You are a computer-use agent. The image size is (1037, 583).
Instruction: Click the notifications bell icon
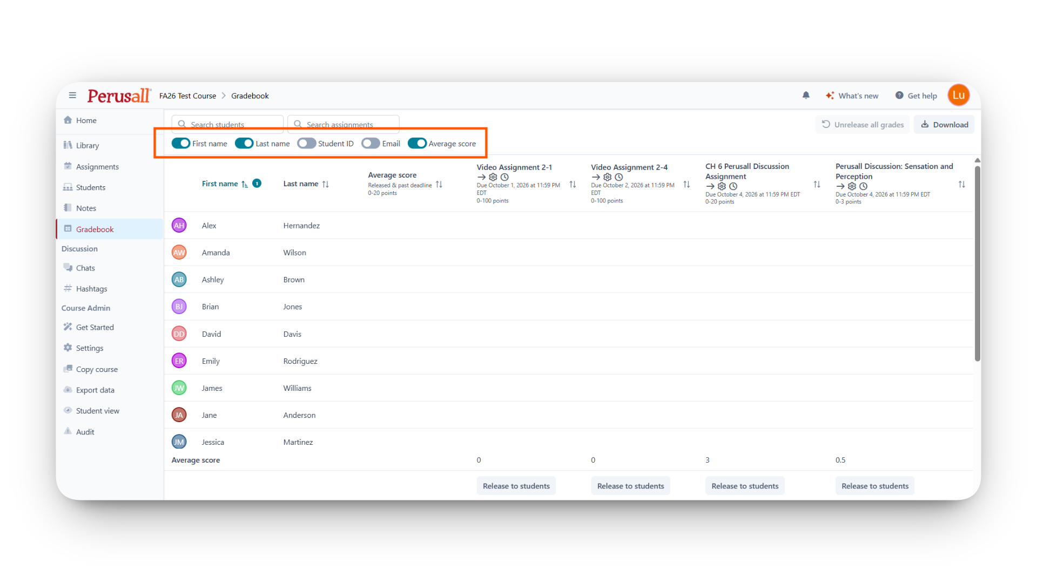[806, 96]
